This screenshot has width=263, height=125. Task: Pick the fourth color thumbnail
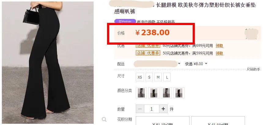click(x=179, y=93)
